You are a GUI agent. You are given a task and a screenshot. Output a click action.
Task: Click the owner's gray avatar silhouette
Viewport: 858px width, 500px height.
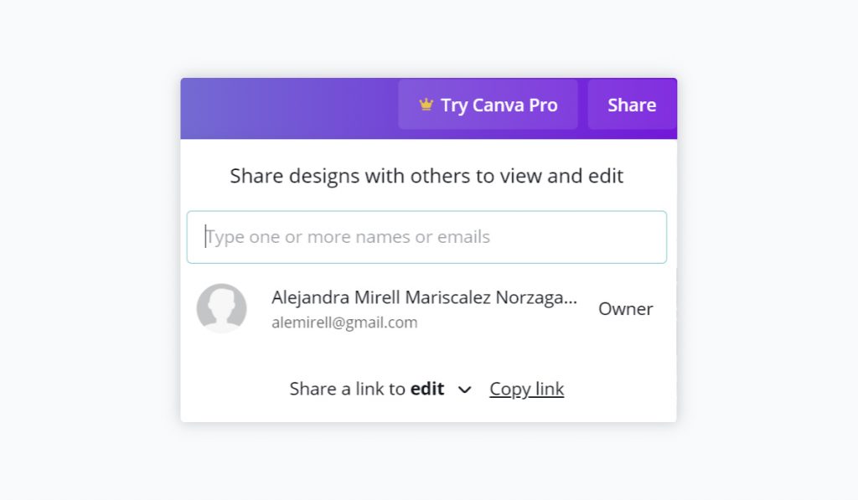coord(221,308)
